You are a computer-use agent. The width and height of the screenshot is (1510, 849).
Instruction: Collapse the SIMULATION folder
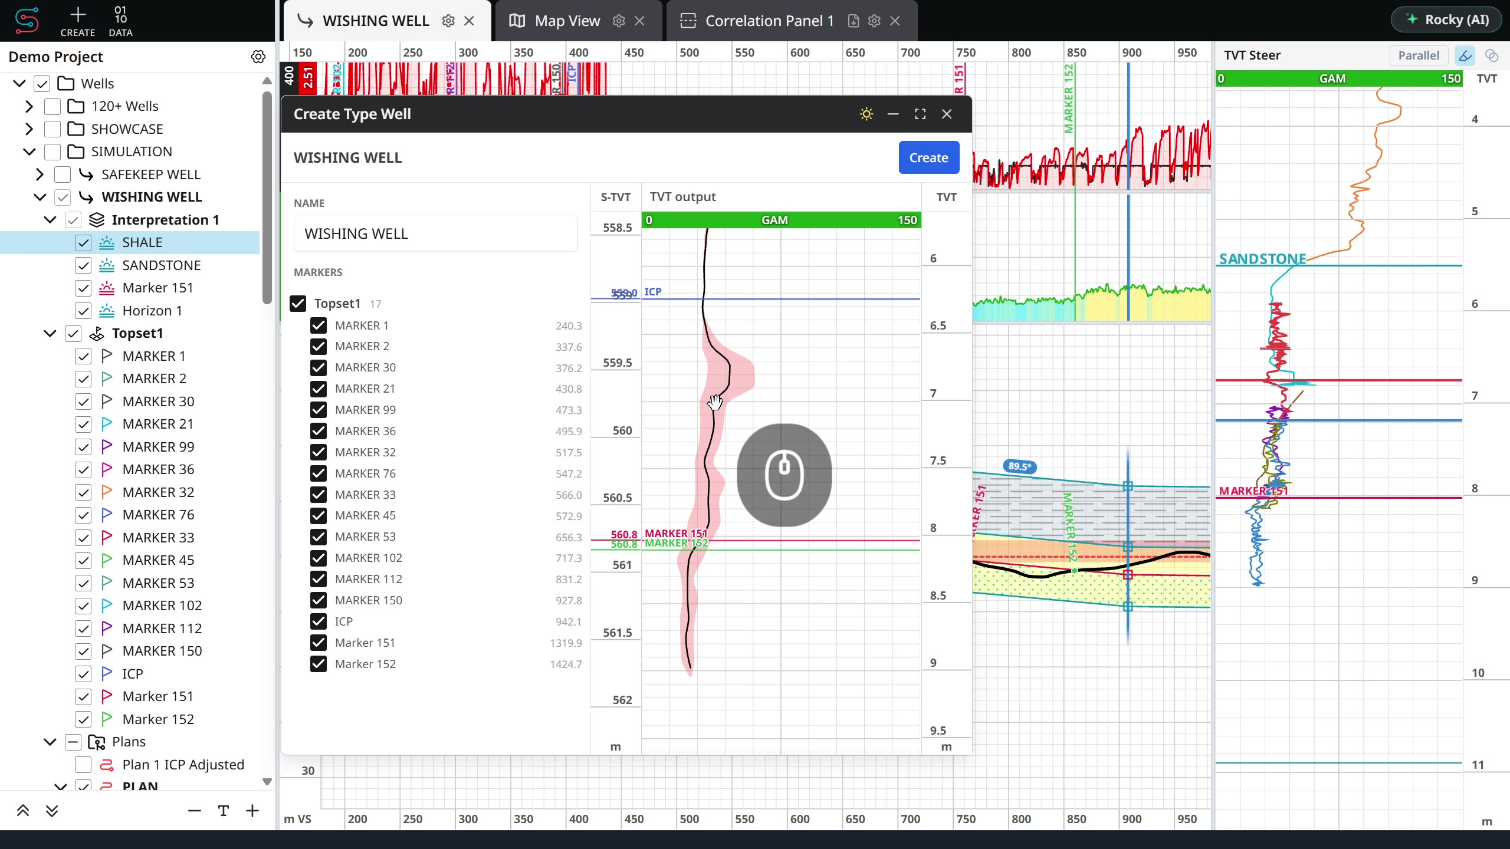click(x=29, y=152)
